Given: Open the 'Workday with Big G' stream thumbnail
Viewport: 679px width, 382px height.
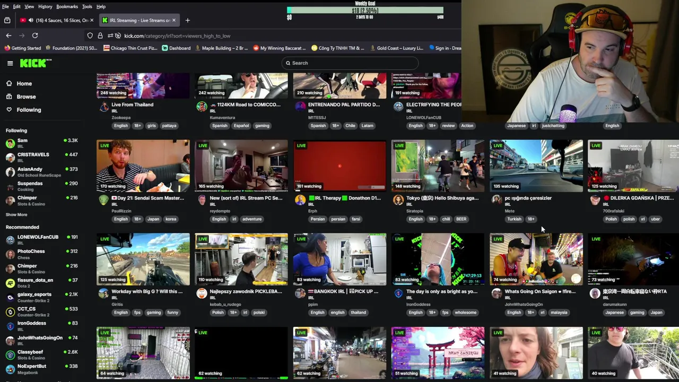Looking at the screenshot, I should point(143,259).
